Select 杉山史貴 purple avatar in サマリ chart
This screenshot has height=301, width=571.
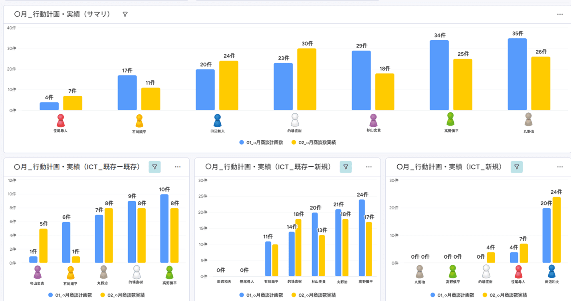(x=373, y=120)
